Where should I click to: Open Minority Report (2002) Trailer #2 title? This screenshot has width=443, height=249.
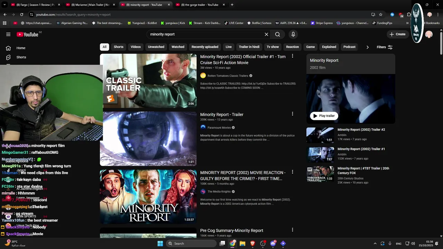pos(361,130)
